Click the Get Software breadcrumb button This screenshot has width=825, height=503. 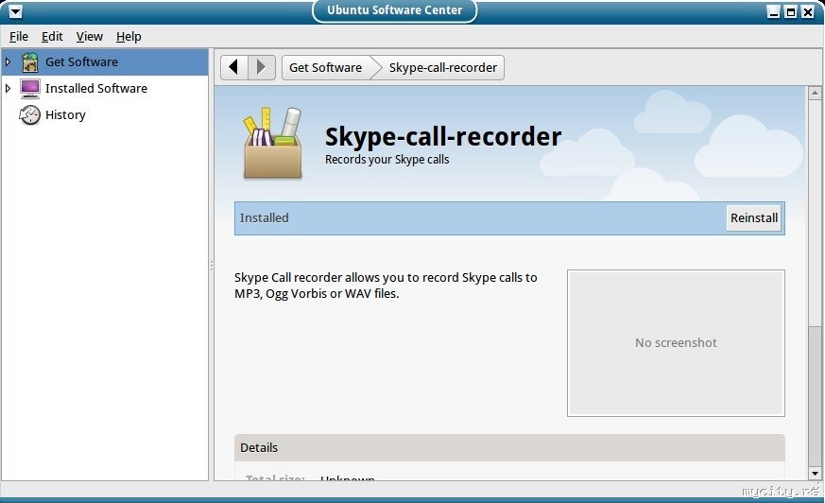click(326, 67)
